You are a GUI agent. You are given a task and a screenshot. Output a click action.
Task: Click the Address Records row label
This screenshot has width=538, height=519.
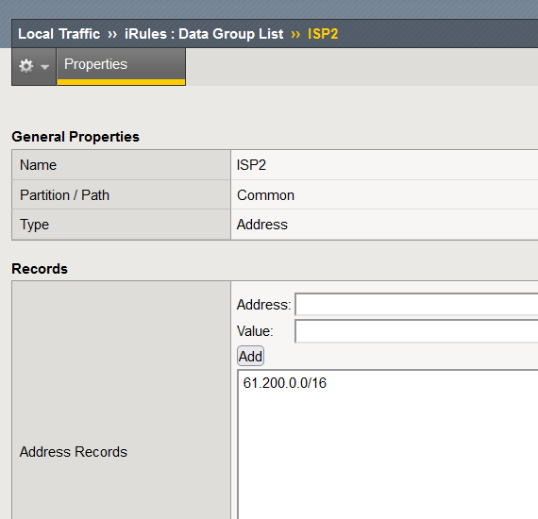(x=74, y=452)
